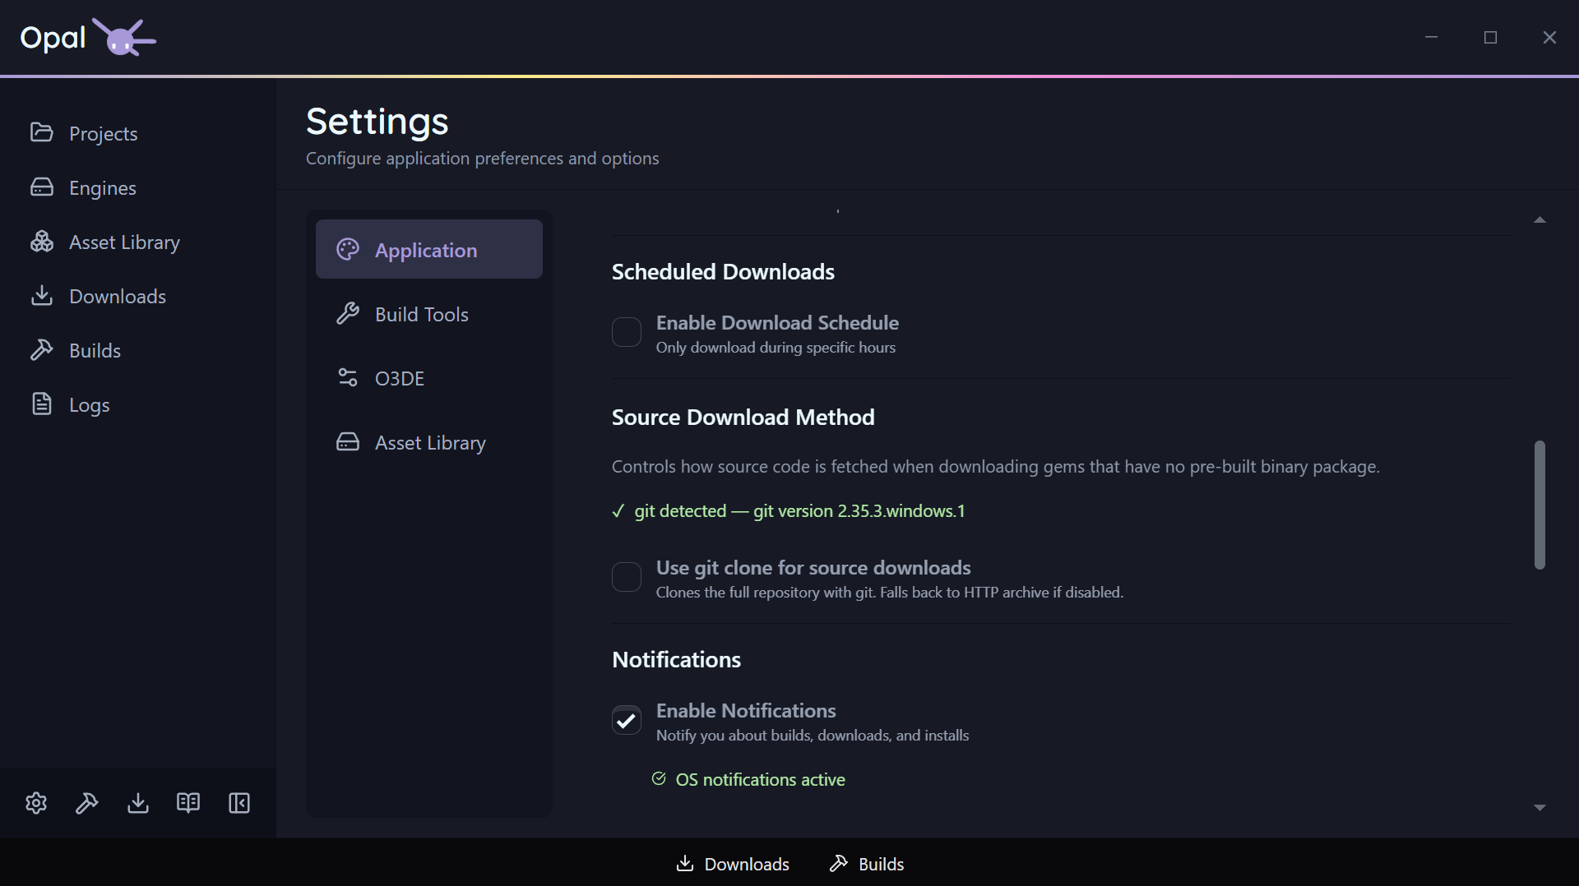
Task: Click 'OS notifications active' status text
Action: (x=760, y=779)
